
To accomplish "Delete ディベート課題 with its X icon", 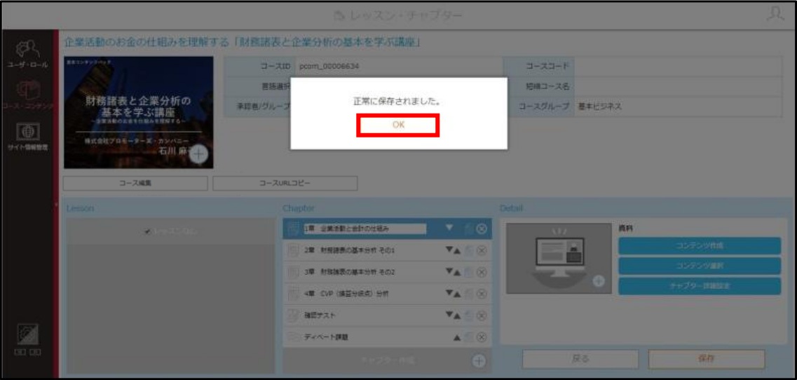I will point(482,337).
